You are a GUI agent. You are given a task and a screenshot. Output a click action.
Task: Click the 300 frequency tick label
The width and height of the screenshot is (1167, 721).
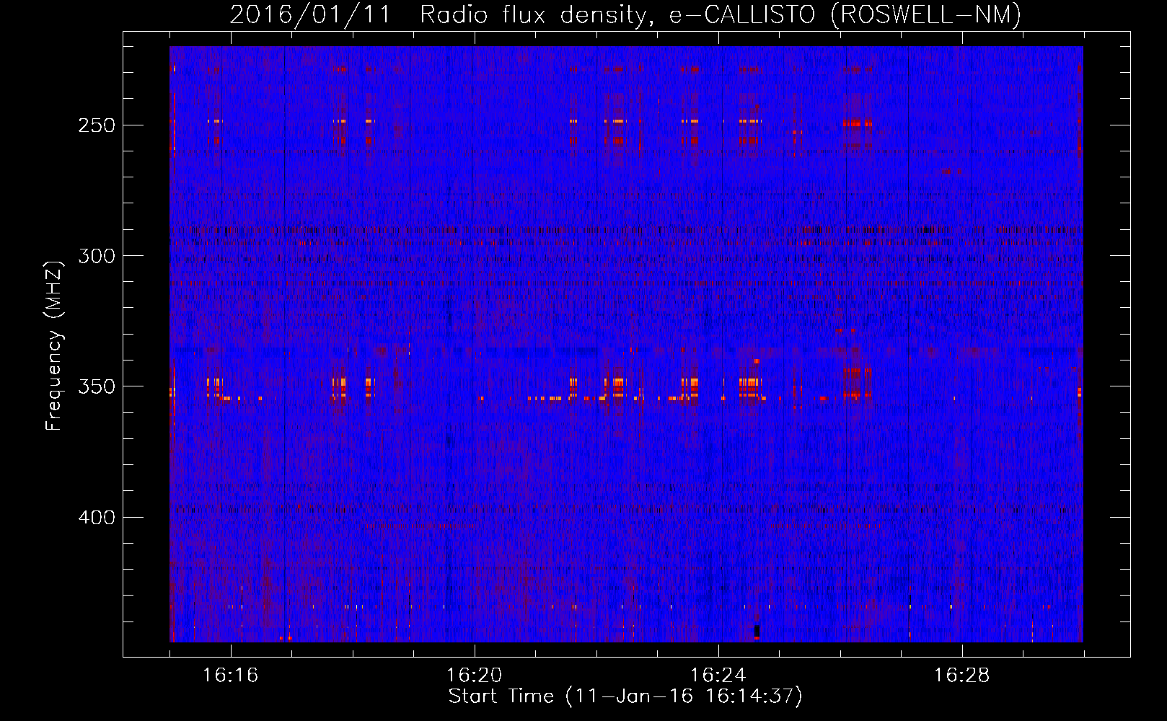97,256
